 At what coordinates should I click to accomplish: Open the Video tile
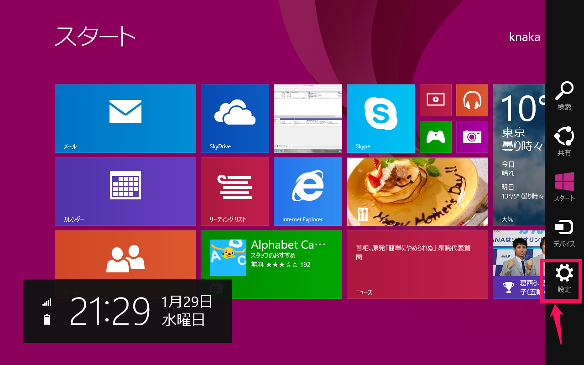coord(436,100)
